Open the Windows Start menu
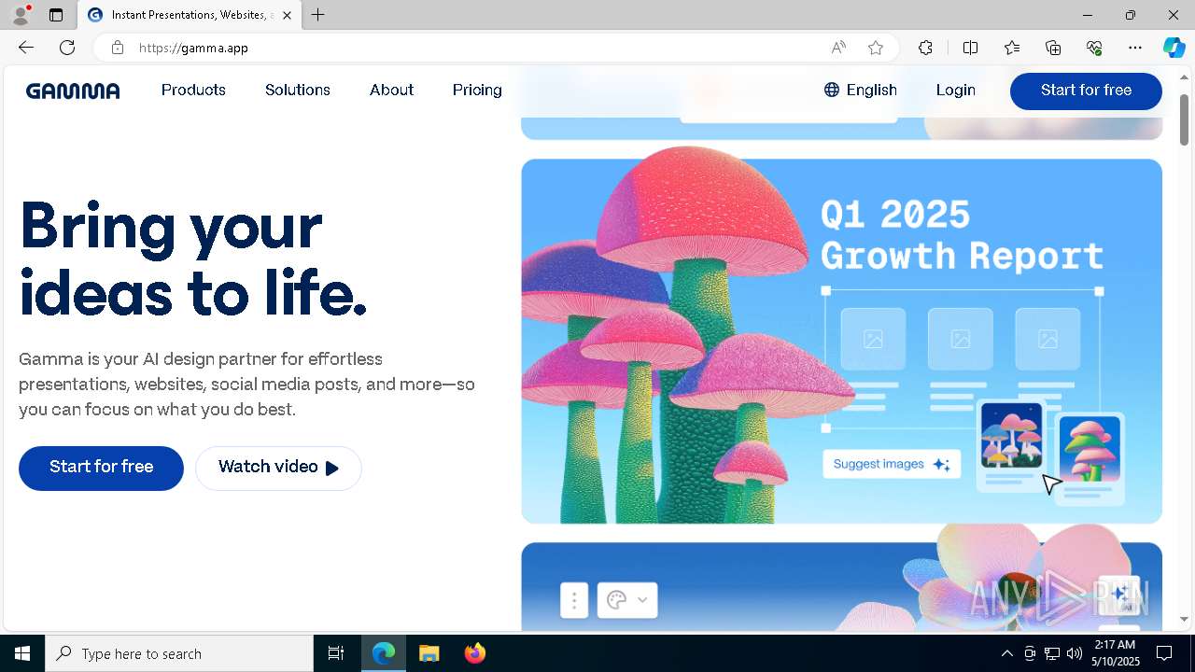Image resolution: width=1195 pixels, height=672 pixels. (22, 653)
